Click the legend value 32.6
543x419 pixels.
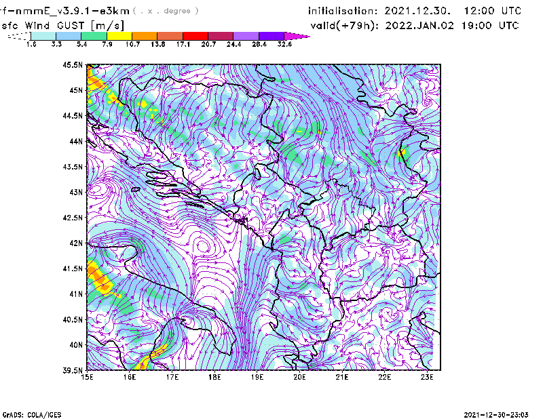click(x=284, y=44)
